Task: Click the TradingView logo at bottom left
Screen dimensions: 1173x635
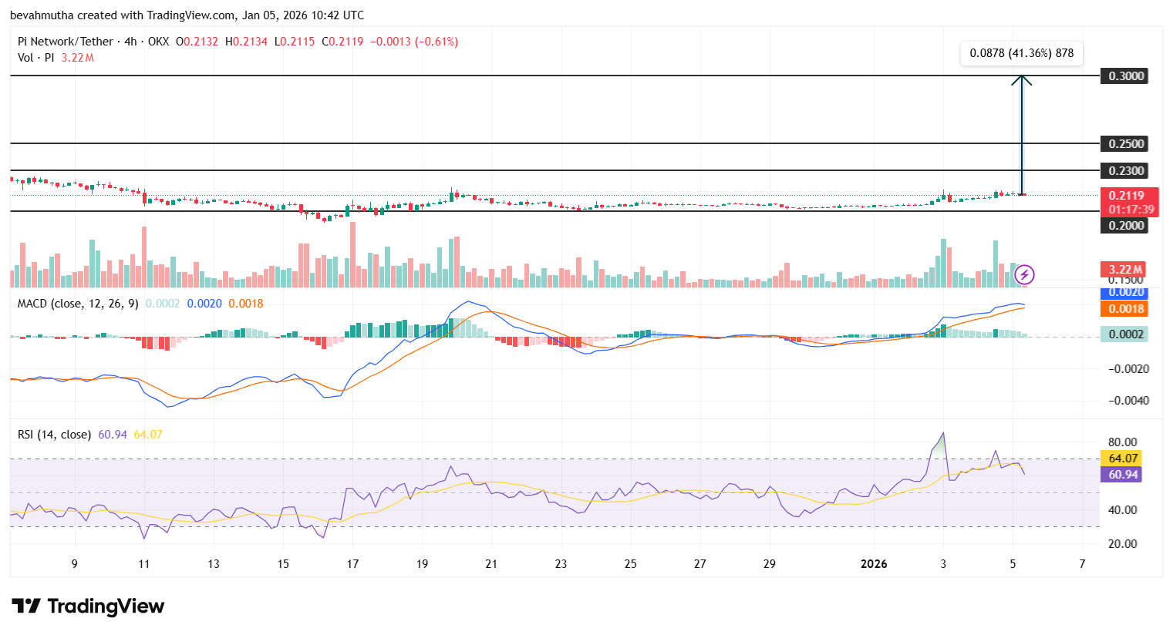Action: coord(88,606)
